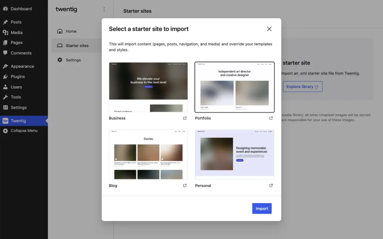Click the Plugins icon in admin menu
Image resolution: width=383 pixels, height=239 pixels.
(5, 76)
